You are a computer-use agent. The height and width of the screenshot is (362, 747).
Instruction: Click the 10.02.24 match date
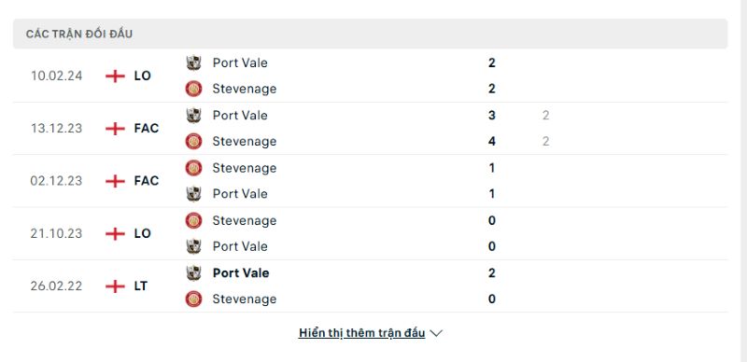point(57,76)
